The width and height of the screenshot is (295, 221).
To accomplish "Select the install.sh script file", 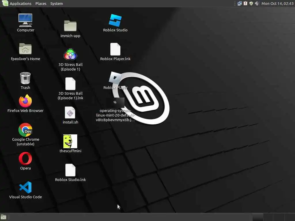I will tap(70, 113).
